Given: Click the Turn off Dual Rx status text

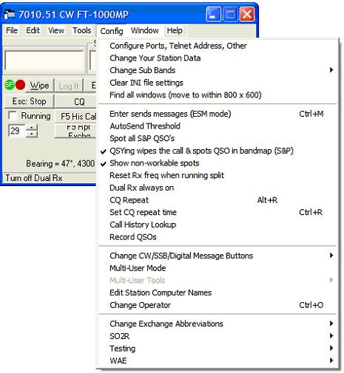Looking at the screenshot, I should [34, 178].
